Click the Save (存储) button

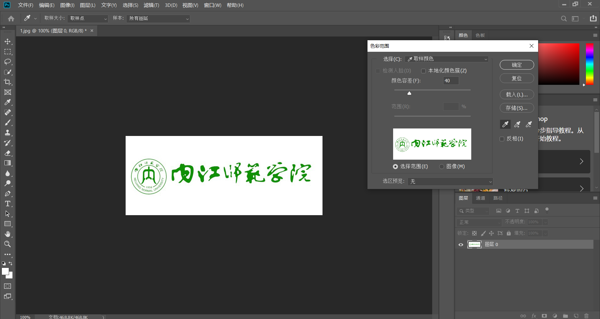click(517, 108)
